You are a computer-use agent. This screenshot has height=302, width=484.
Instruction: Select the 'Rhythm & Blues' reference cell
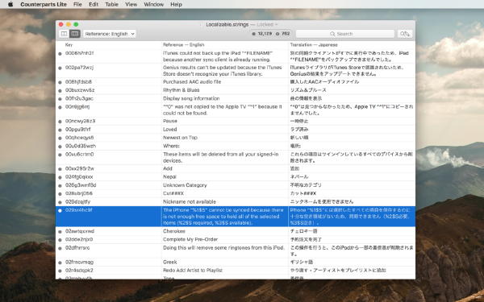[x=225, y=90]
